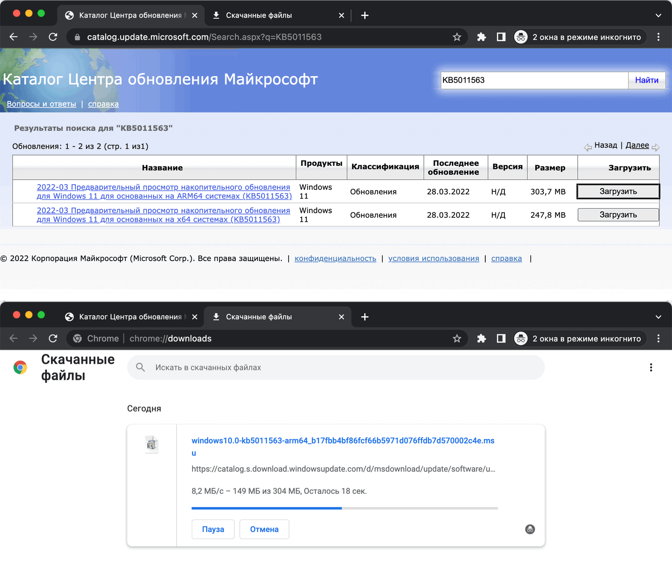This screenshot has width=672, height=576.
Task: Click the incognito badge icon on download card
Action: 530,529
